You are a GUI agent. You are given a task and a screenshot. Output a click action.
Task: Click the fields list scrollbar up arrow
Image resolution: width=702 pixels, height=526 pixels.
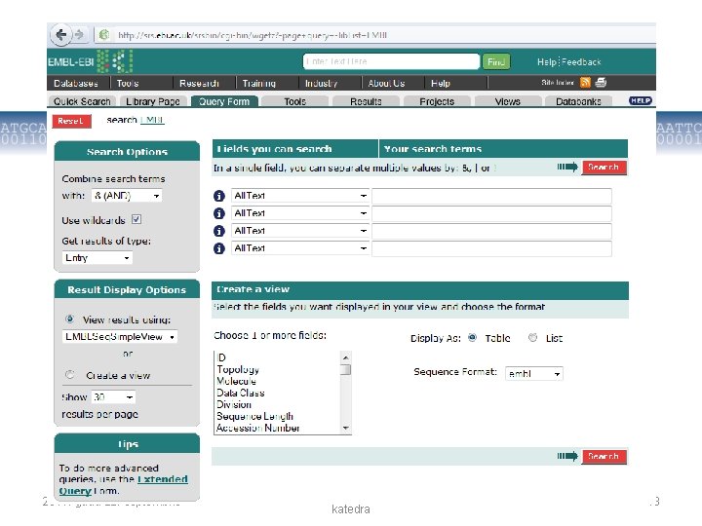[345, 357]
